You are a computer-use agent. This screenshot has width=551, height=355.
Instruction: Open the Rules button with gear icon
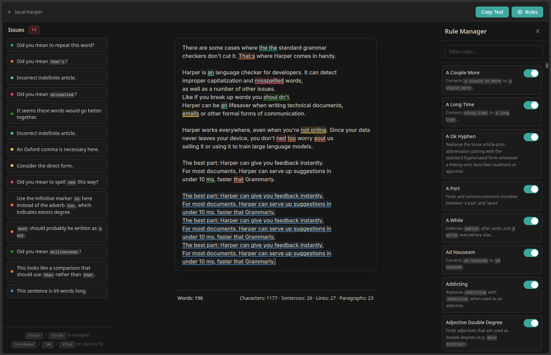(527, 12)
